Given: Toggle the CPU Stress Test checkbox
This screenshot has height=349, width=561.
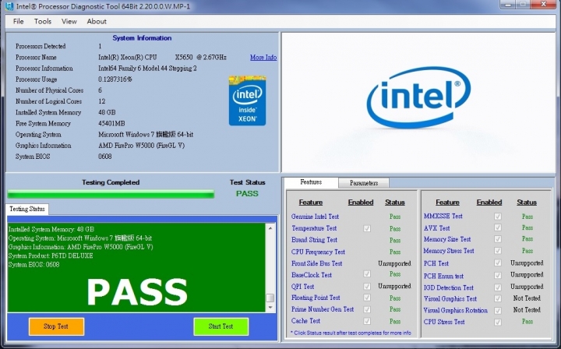Looking at the screenshot, I should pyautogui.click(x=498, y=323).
